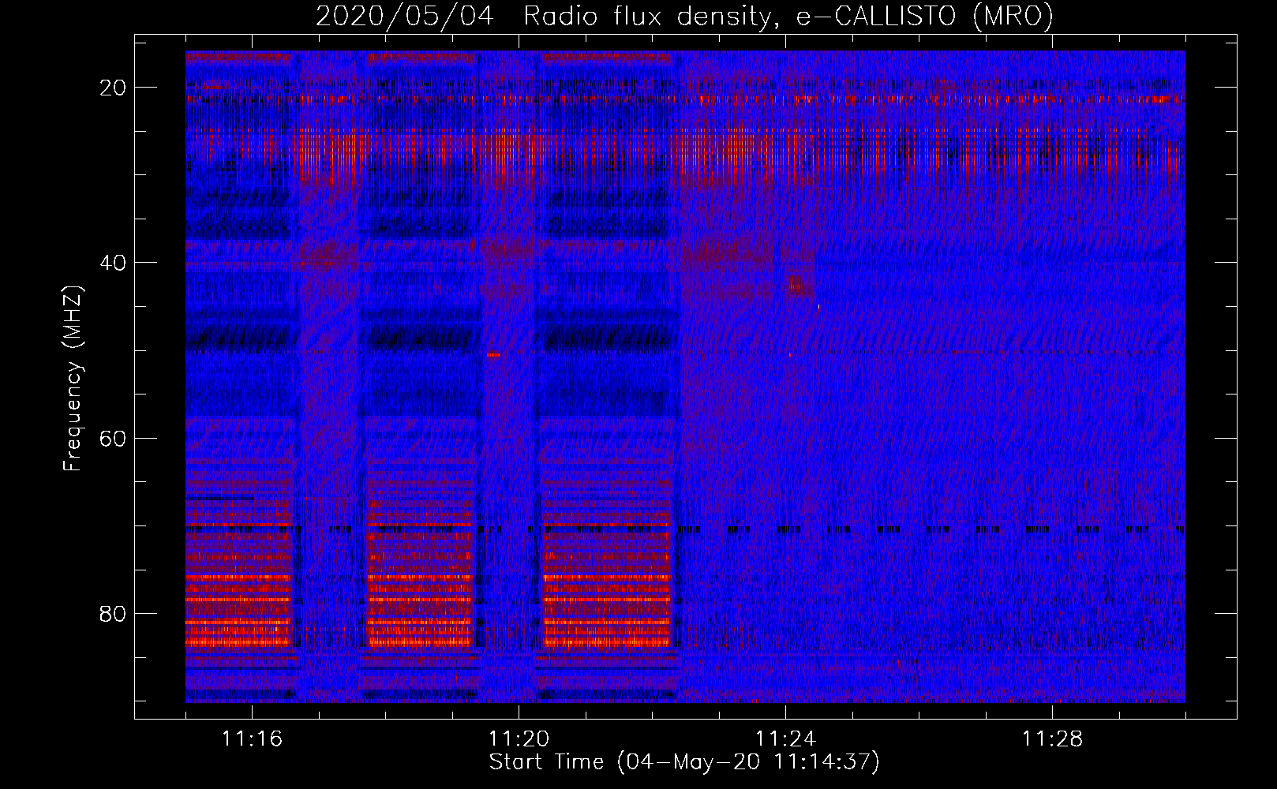Click the time tick label '11:24'
The image size is (1277, 789).
(785, 739)
